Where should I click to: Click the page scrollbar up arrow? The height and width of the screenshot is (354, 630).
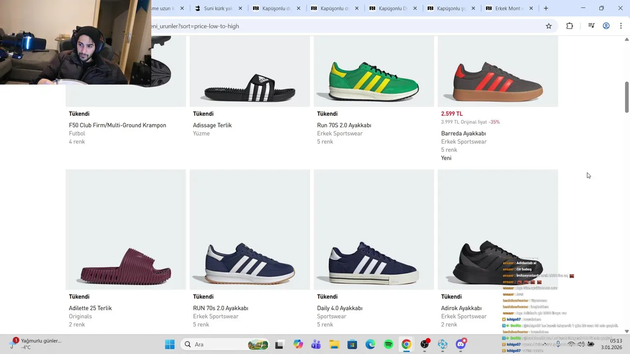[627, 39]
